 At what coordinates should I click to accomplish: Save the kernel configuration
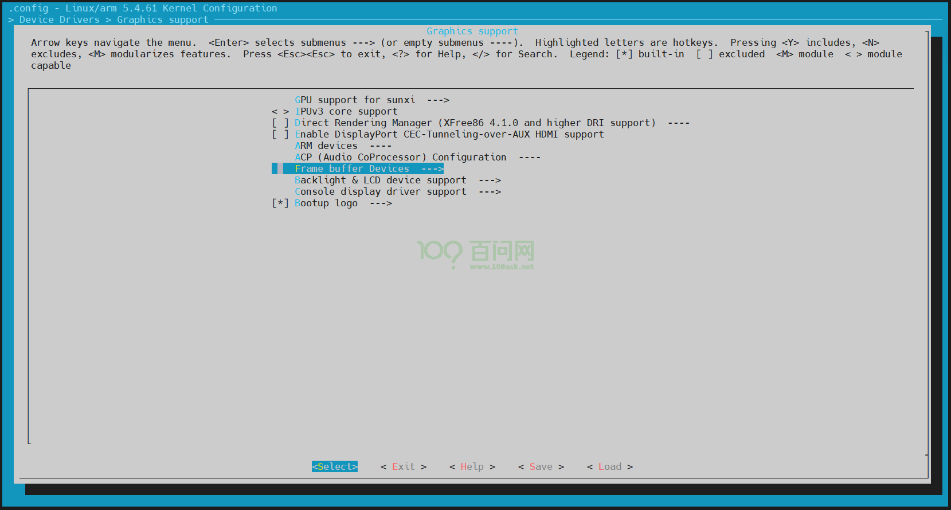541,466
